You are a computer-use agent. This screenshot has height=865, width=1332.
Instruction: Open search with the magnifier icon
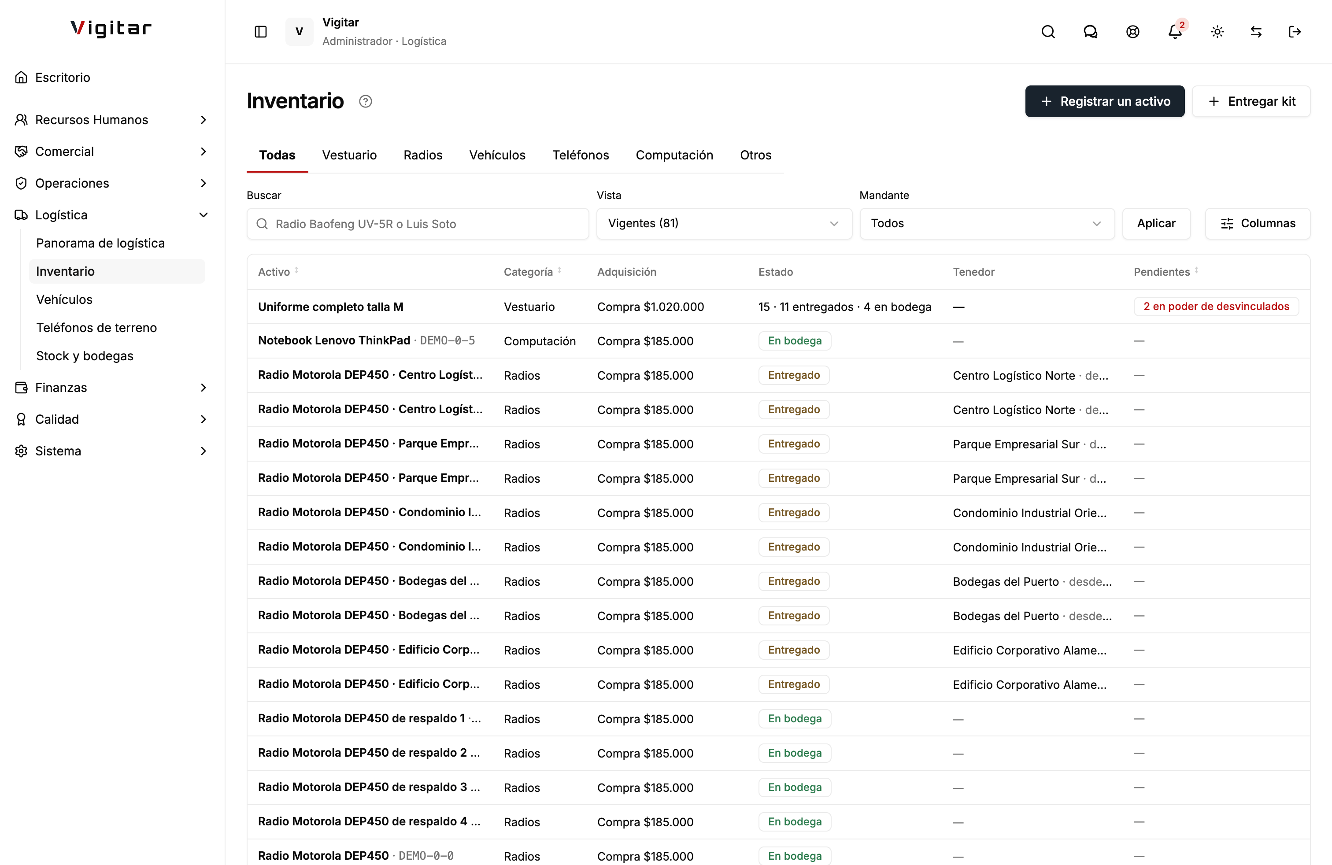pos(1048,32)
